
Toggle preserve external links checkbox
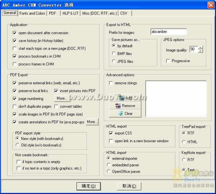(15, 83)
